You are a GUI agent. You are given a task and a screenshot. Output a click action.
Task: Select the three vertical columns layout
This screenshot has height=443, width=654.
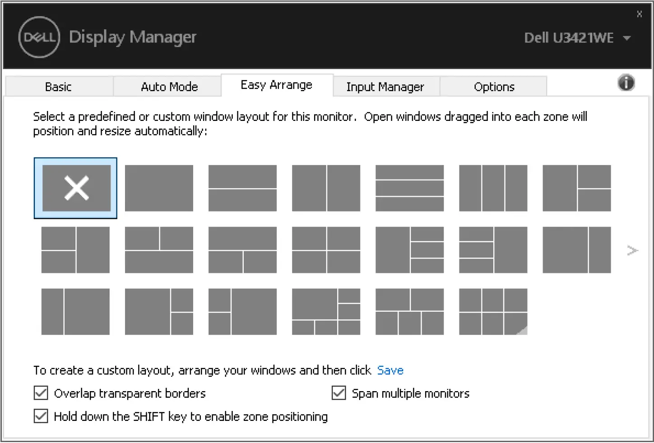tap(493, 188)
